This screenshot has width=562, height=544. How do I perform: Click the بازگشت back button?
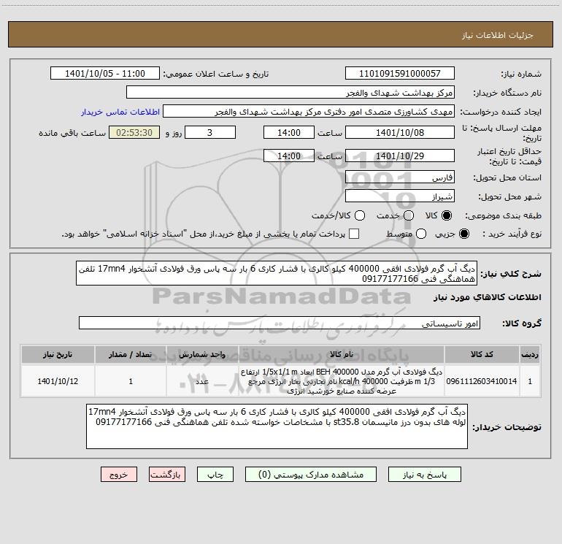[167, 475]
